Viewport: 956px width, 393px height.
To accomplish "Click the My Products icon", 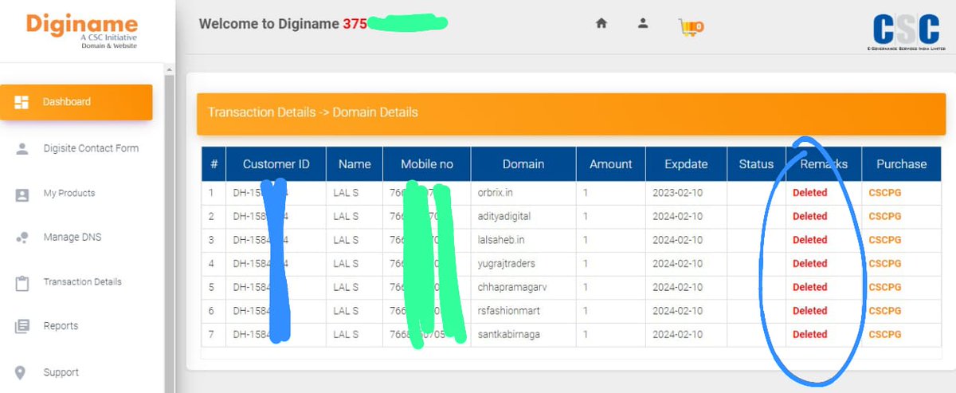I will pyautogui.click(x=22, y=194).
